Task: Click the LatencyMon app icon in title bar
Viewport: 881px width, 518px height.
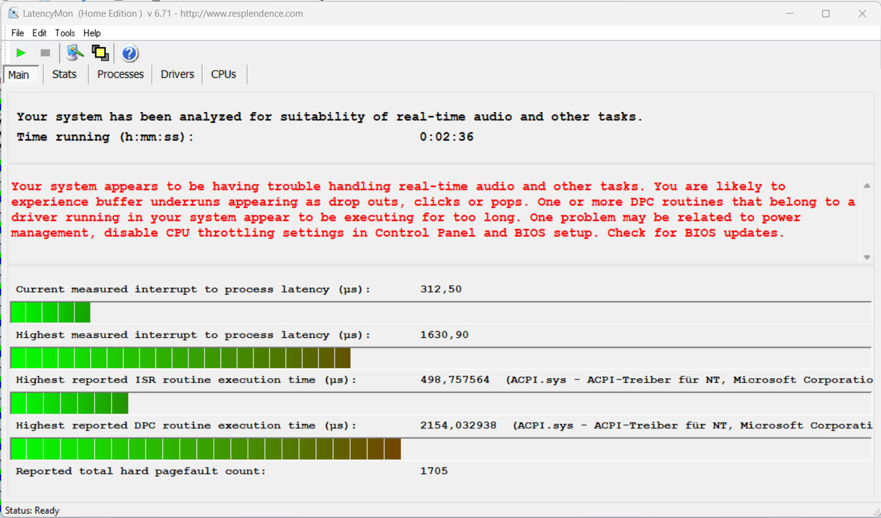Action: coord(13,13)
